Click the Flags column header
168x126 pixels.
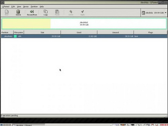(x=151, y=32)
